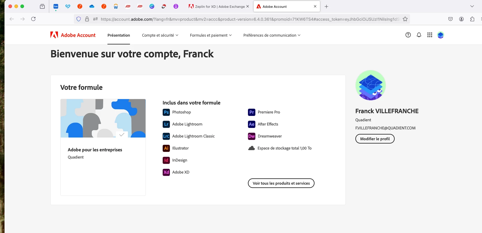The height and width of the screenshot is (233, 482).
Task: Open the Workday pinned tab
Action: click(116, 6)
